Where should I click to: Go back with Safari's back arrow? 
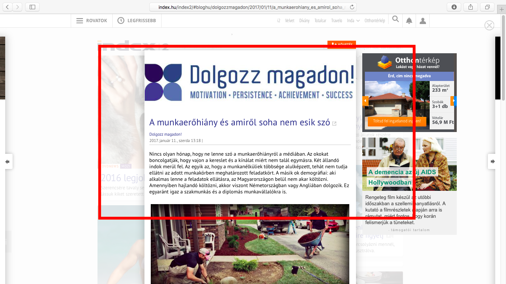click(x=7, y=7)
